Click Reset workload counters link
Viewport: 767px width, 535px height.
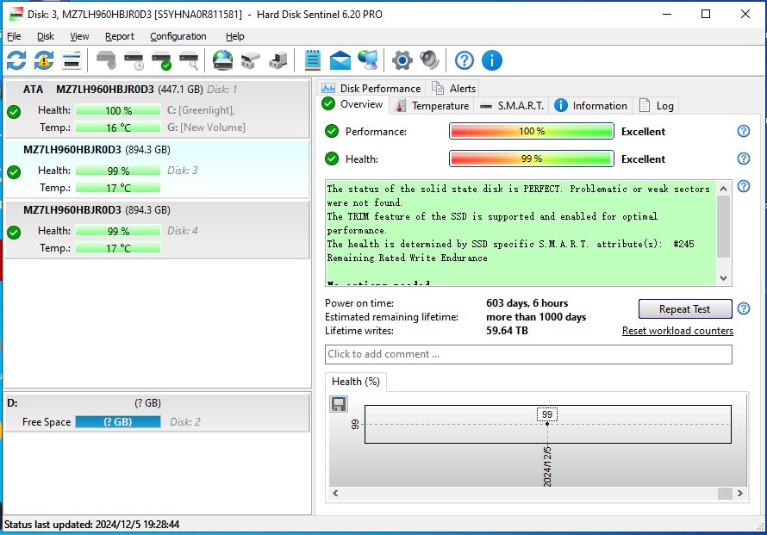click(677, 331)
